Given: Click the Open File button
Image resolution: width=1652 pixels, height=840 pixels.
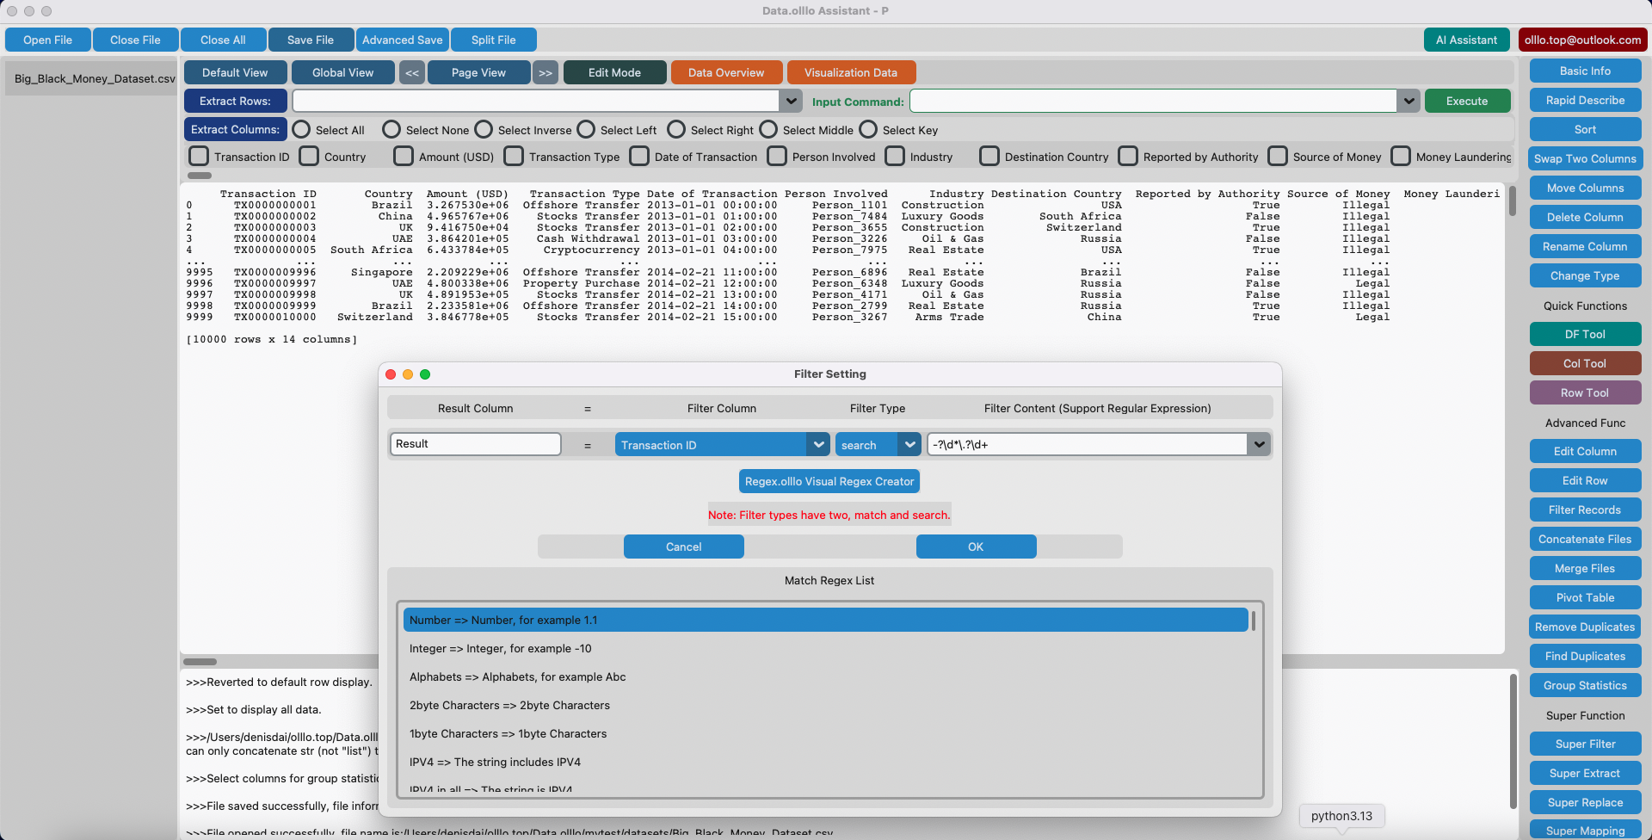Looking at the screenshot, I should tap(47, 40).
